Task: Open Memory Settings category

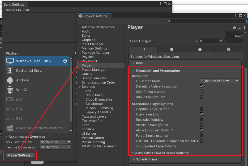Action: pyautogui.click(x=95, y=48)
